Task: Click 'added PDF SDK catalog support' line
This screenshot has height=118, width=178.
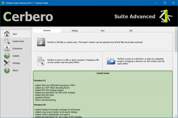Action: 49,90
